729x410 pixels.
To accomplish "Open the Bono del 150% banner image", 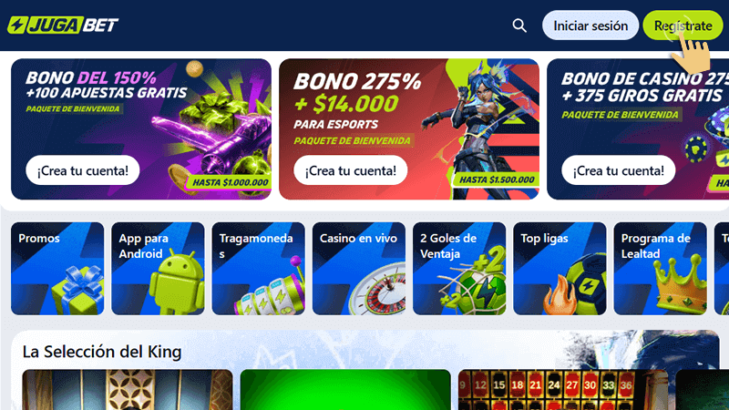I will click(x=141, y=129).
